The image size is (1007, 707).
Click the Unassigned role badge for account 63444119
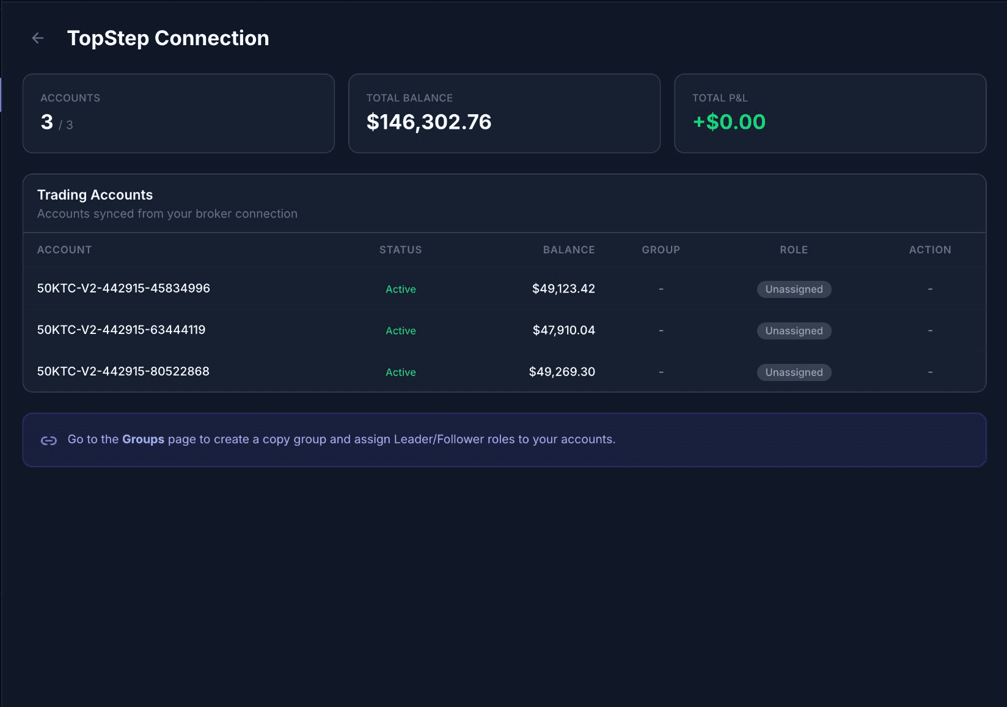794,330
